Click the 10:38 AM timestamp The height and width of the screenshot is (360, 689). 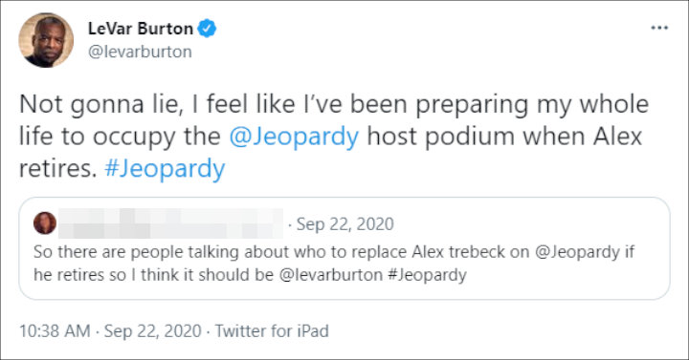(x=55, y=331)
